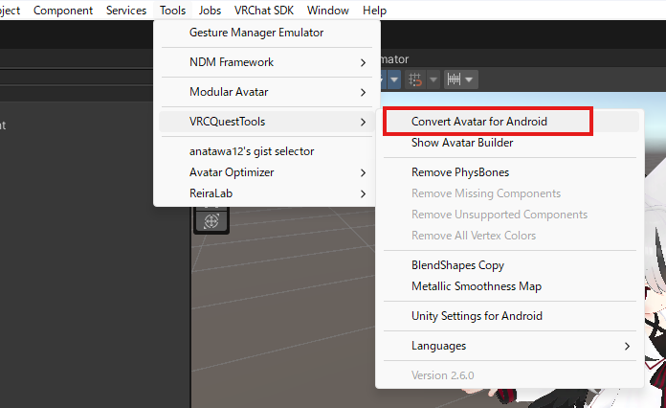Open the Jobs menu
Image resolution: width=666 pixels, height=408 pixels.
210,11
